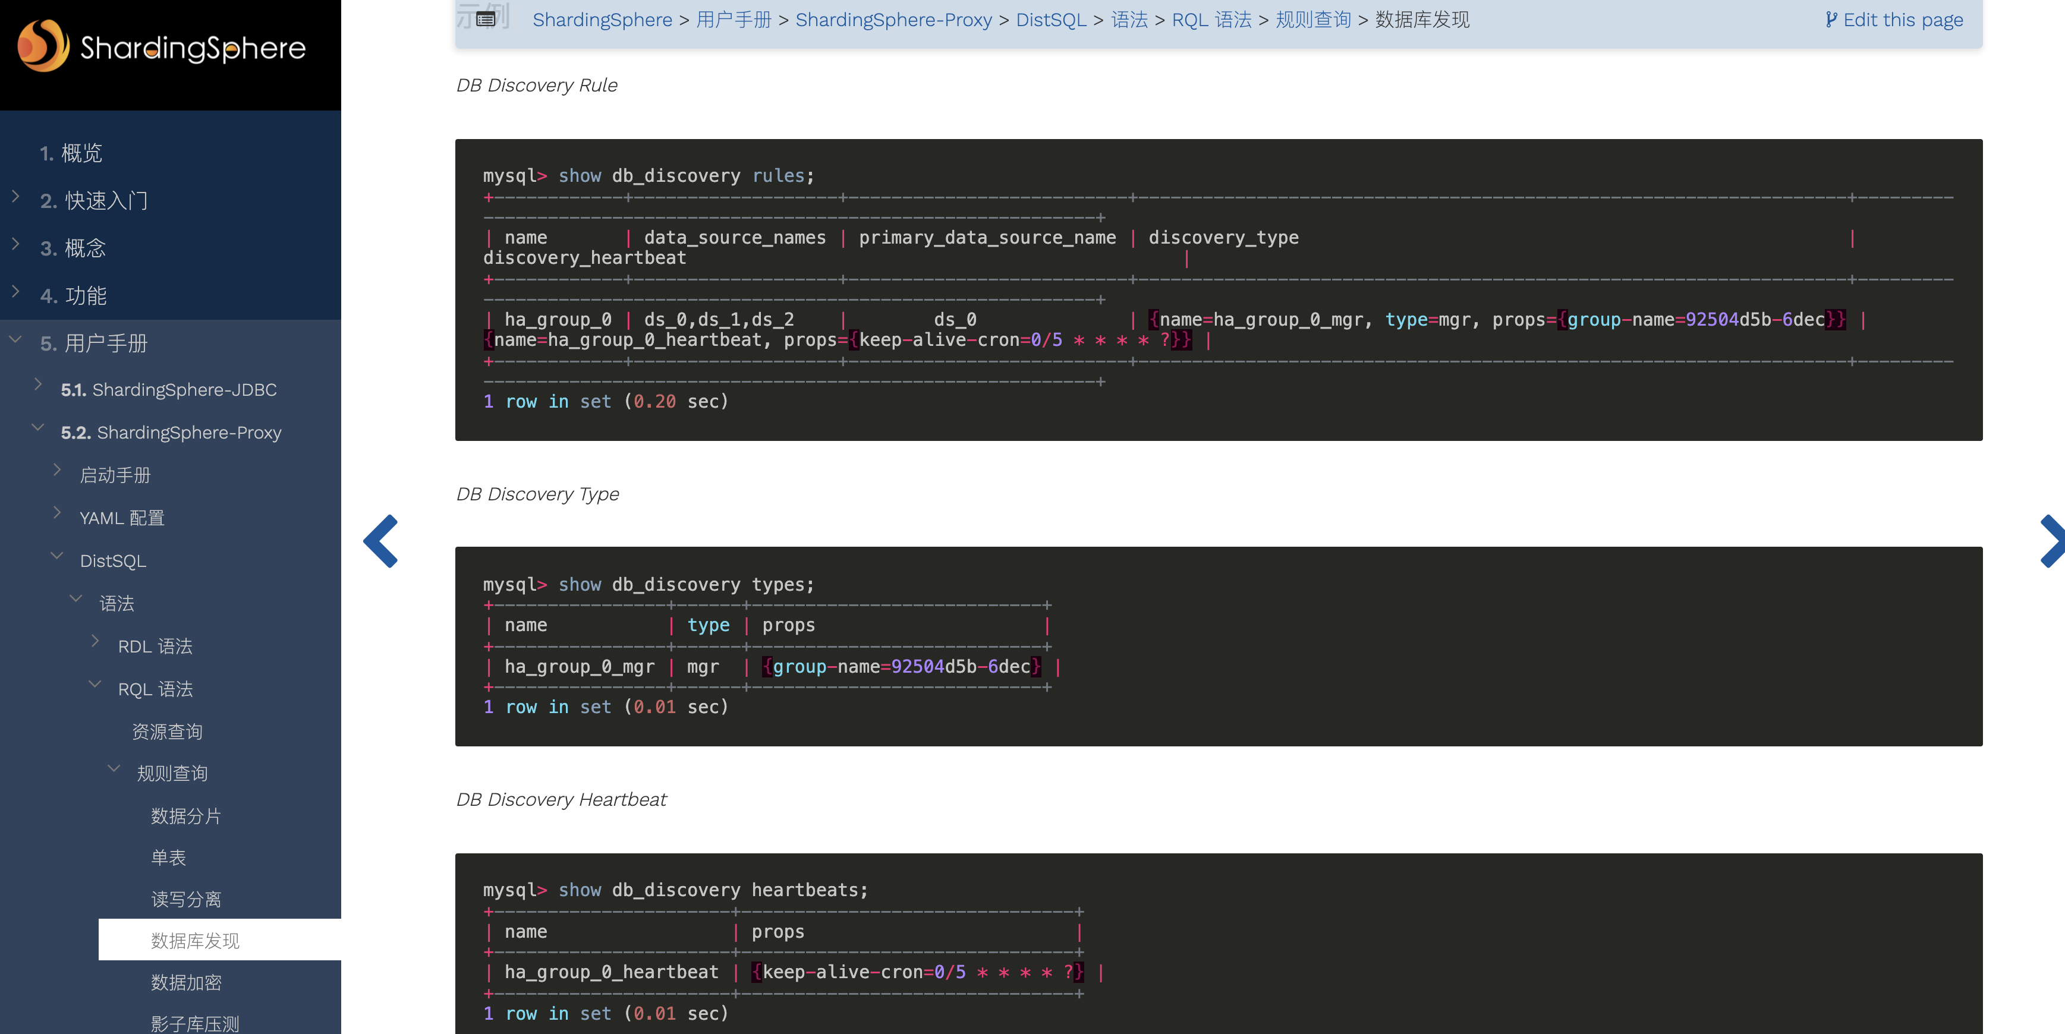2065x1034 pixels.
Task: Click 'show db_discovery heartbeats;' command text
Action: tap(713, 890)
